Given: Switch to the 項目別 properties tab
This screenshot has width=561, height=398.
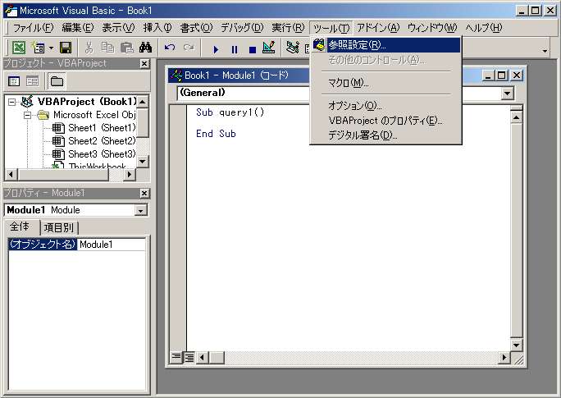Looking at the screenshot, I should [x=59, y=227].
